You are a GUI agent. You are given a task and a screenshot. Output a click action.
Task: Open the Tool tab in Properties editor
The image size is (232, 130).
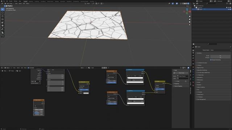point(193,47)
